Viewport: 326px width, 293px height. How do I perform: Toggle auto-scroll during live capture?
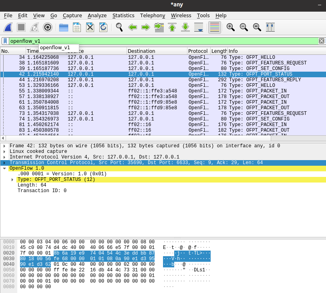click(199, 27)
